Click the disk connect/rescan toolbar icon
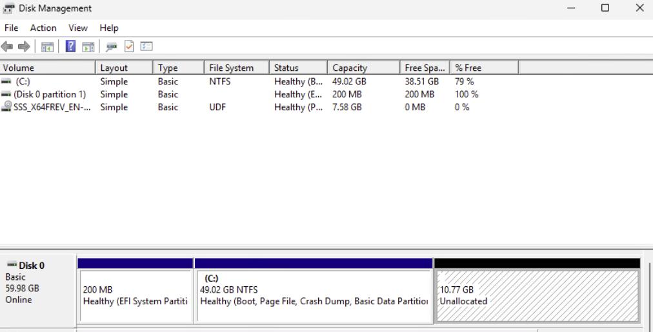The image size is (653, 332). (112, 46)
